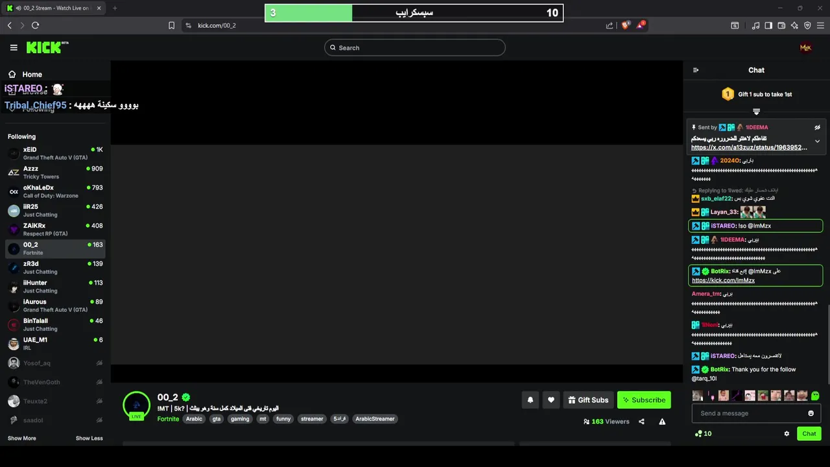Open the Brave Shields lion icon
830x467 pixels.
pos(626,25)
